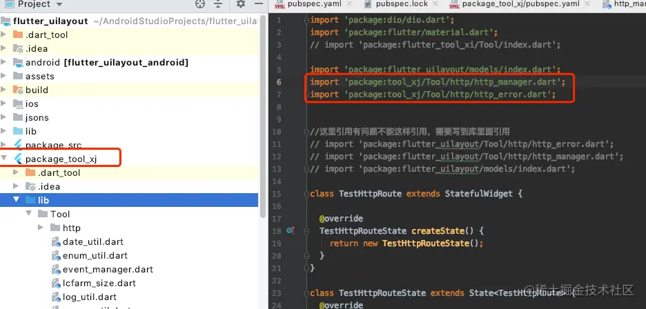Click the Dart file icon of log_util.dart

pyautogui.click(x=56, y=297)
